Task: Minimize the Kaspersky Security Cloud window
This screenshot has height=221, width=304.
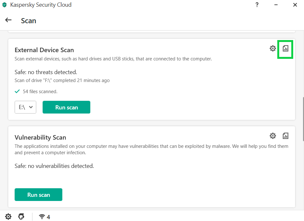Action: 276,5
